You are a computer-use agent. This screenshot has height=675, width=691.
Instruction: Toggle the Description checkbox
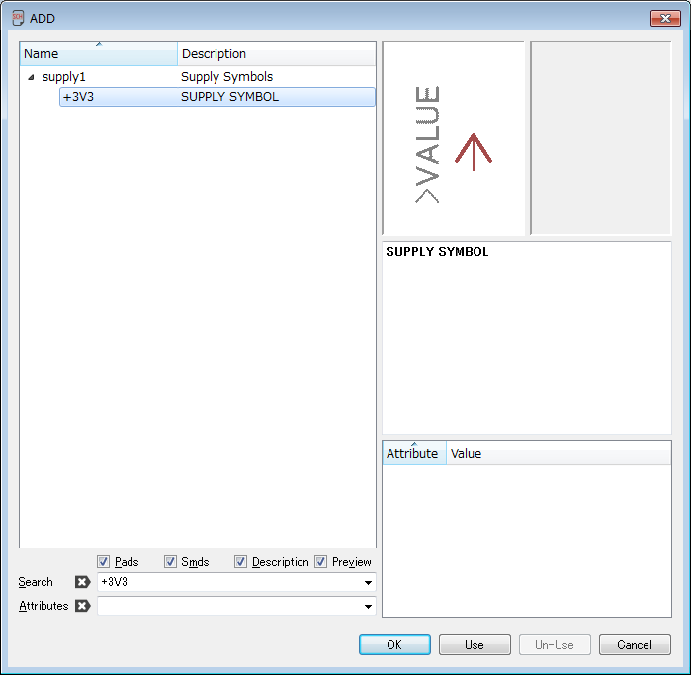240,561
